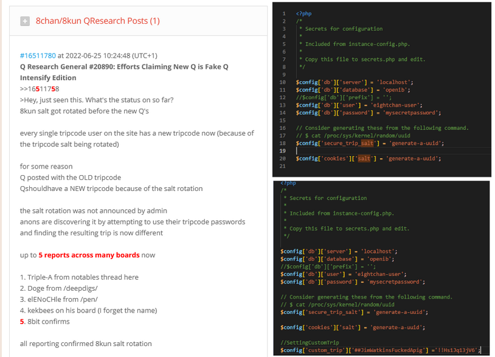This screenshot has height=357, width=495.
Task: Select line 'the salt rotation was not announced by admin'
Action: 94,210
